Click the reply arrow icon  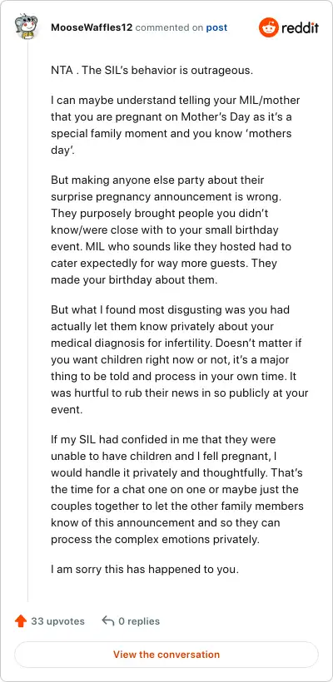[x=108, y=620]
